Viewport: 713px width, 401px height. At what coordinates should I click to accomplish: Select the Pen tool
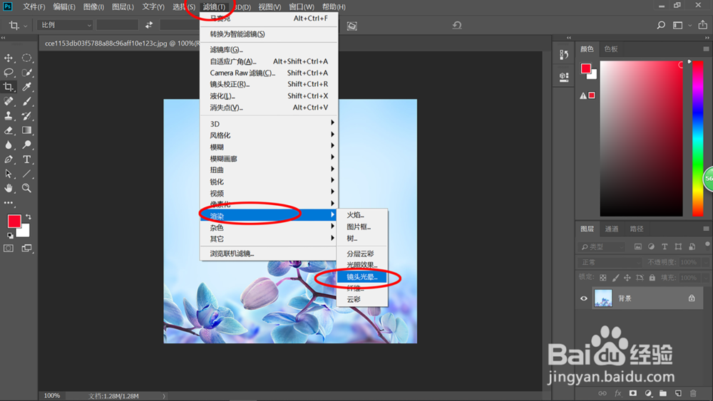(x=9, y=160)
